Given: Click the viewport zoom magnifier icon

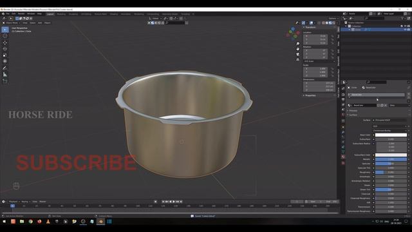Looking at the screenshot, I should 297,44.
